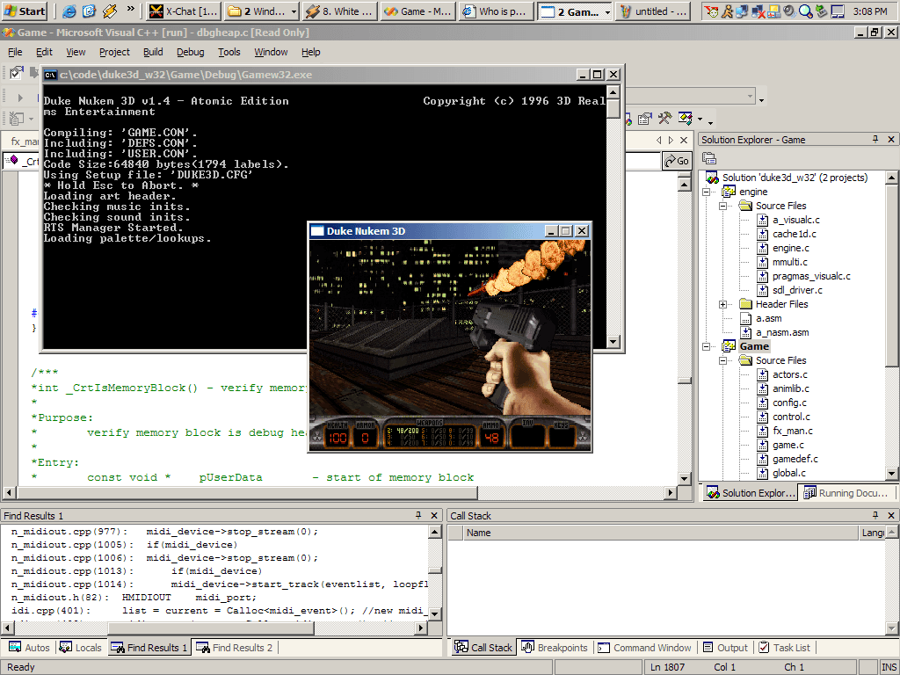
Task: Click the Class View toolbar icon
Action: (x=686, y=119)
